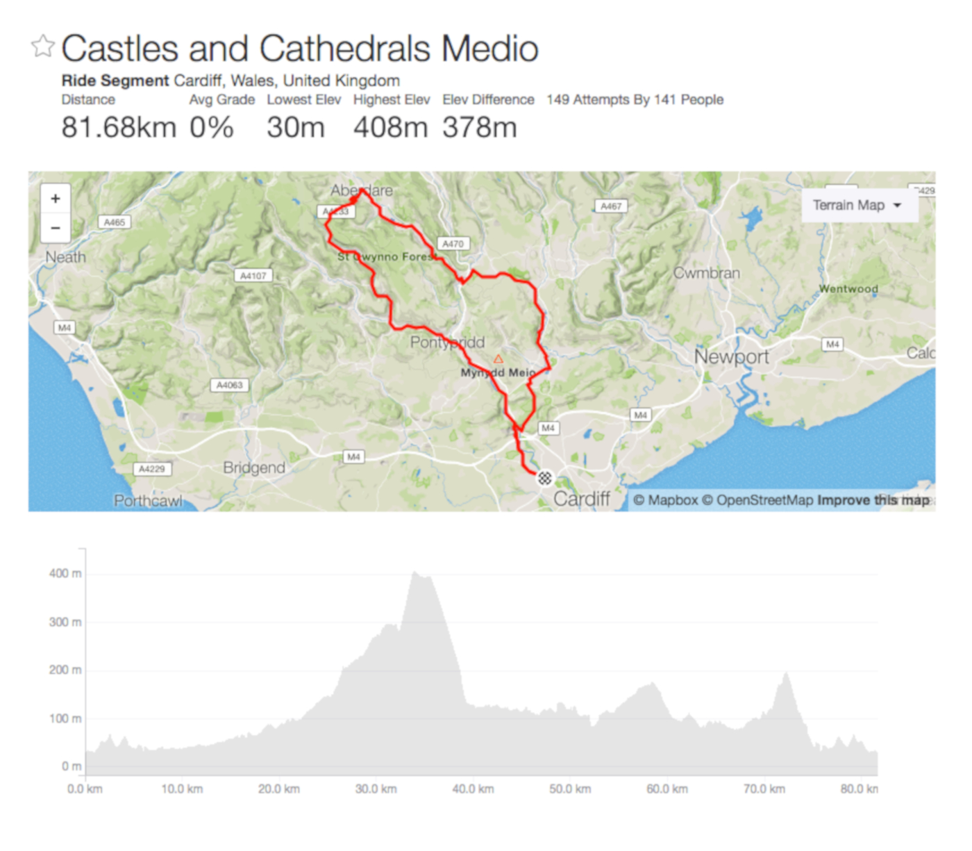972x851 pixels.
Task: Zoom in on the map
Action: (56, 199)
